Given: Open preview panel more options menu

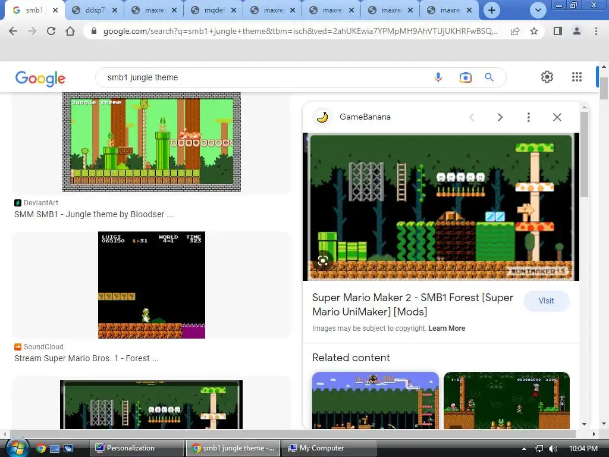Looking at the screenshot, I should click(529, 117).
